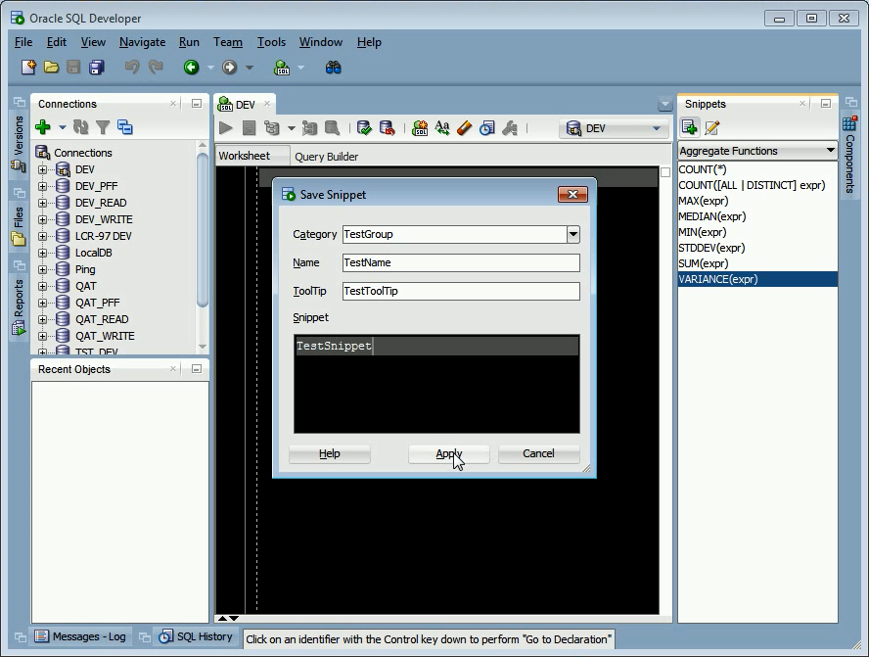This screenshot has width=869, height=657.
Task: Open a file using the folder icon
Action: [51, 68]
